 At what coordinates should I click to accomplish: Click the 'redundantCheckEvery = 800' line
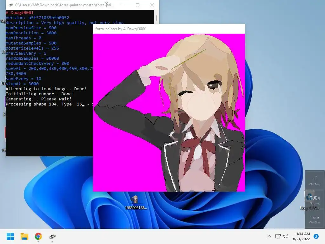click(37, 63)
